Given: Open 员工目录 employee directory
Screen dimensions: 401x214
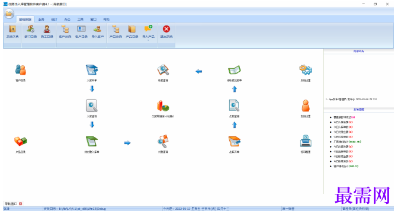Looking at the screenshot, I should click(x=47, y=32).
